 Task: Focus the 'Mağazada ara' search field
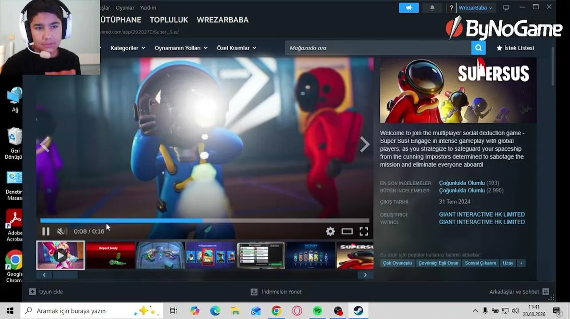point(378,48)
